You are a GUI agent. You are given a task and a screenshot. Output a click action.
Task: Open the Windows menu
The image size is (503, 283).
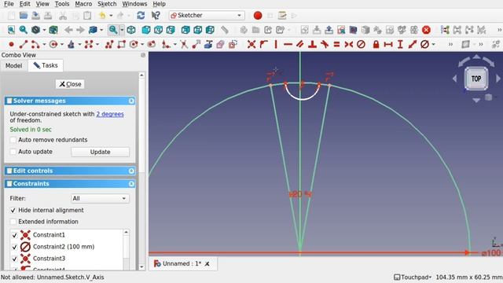coord(134,4)
